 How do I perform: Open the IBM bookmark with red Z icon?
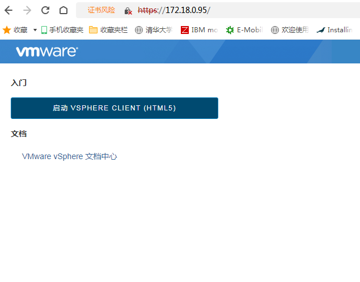[199, 30]
